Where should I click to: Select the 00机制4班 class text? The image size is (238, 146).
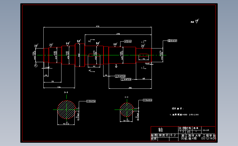(189, 138)
